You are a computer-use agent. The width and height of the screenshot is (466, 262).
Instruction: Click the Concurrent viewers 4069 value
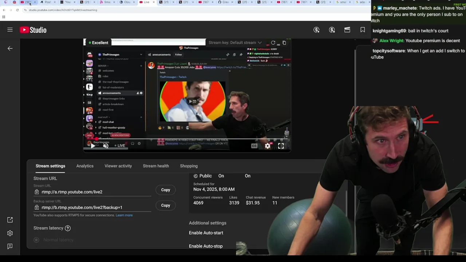point(198,203)
